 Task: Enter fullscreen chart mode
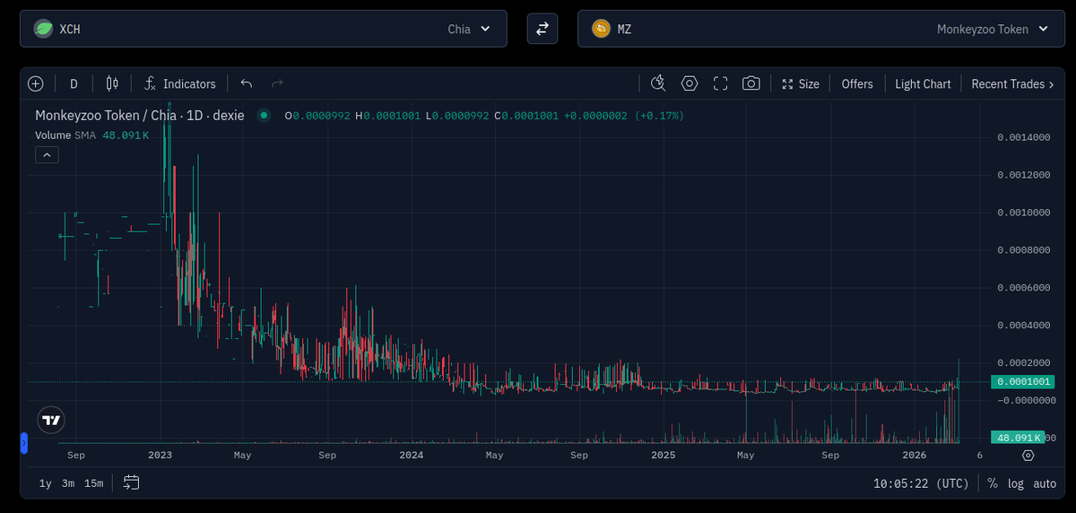(x=720, y=83)
